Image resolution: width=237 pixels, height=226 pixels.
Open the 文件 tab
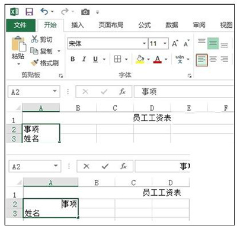(21, 25)
